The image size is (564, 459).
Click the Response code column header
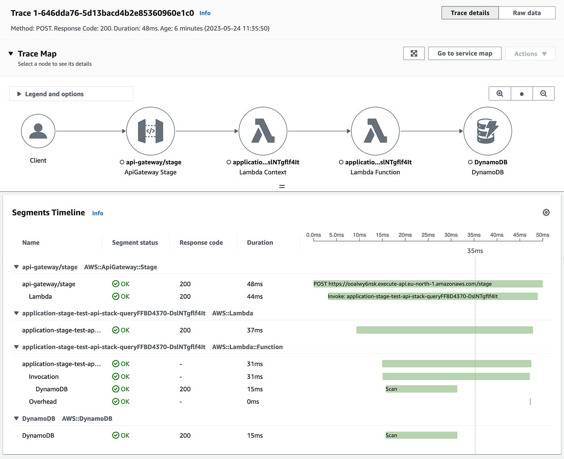[201, 243]
